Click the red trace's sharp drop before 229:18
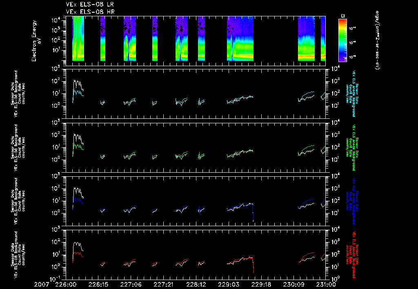This screenshot has height=289, width=418. pyautogui.click(x=253, y=265)
